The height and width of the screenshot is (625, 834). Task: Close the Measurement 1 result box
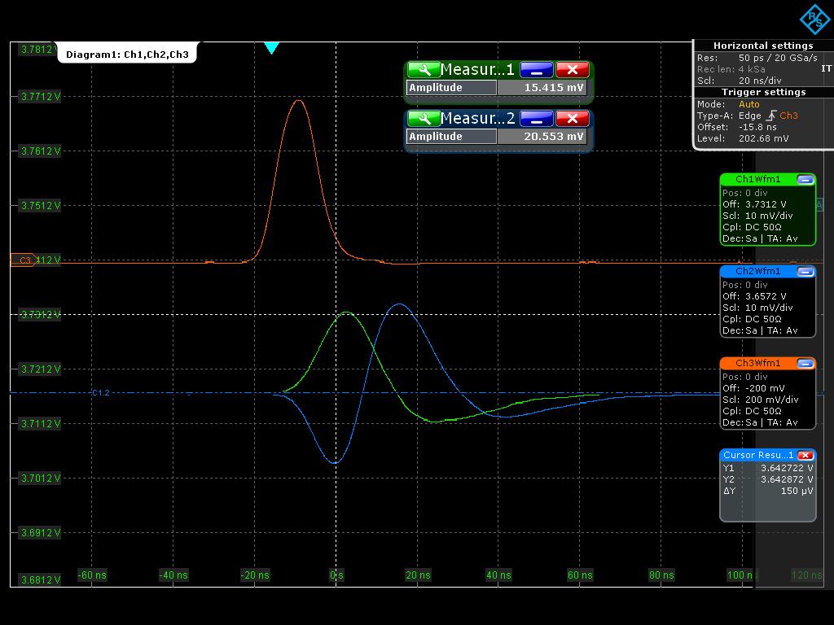(573, 70)
